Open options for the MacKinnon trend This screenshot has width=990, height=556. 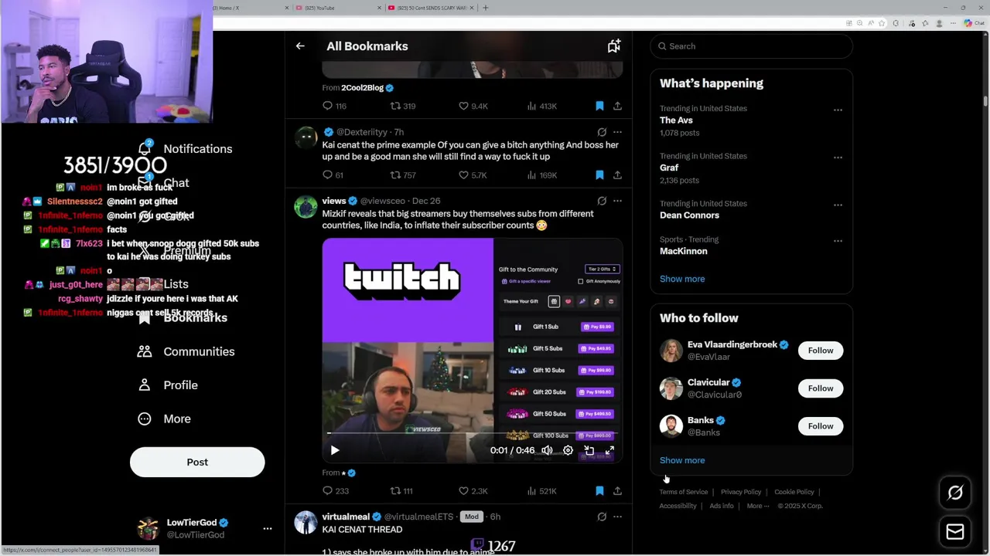coord(838,241)
